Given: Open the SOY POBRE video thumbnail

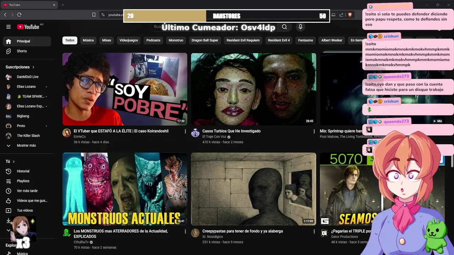Looking at the screenshot, I should [125, 89].
